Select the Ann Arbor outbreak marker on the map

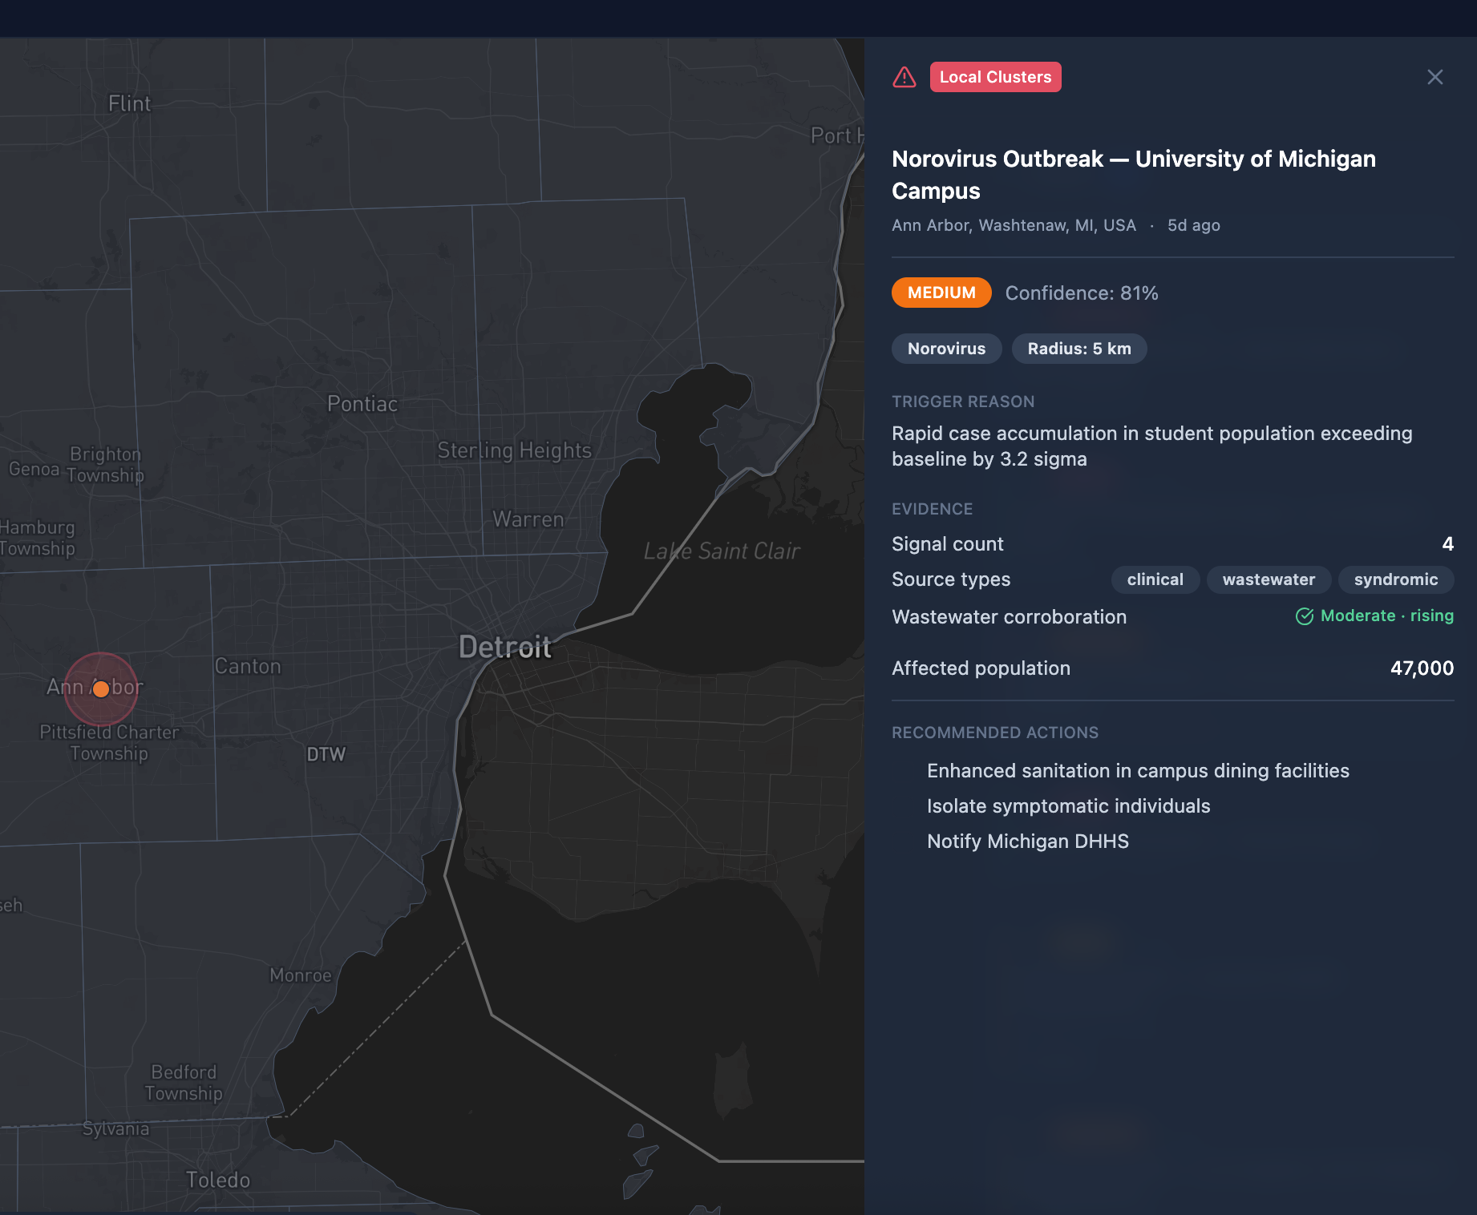[x=101, y=688]
